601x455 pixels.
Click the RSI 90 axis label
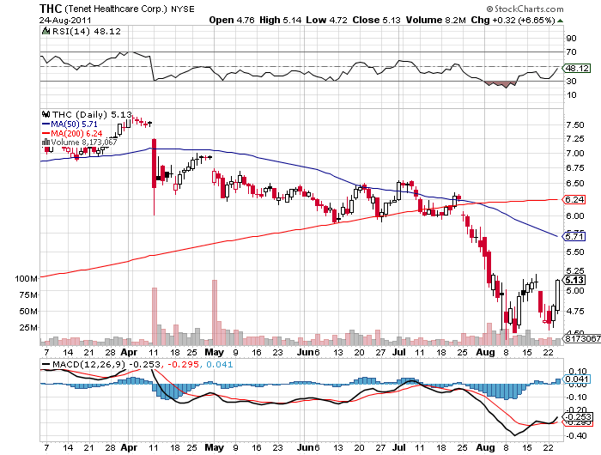click(572, 39)
